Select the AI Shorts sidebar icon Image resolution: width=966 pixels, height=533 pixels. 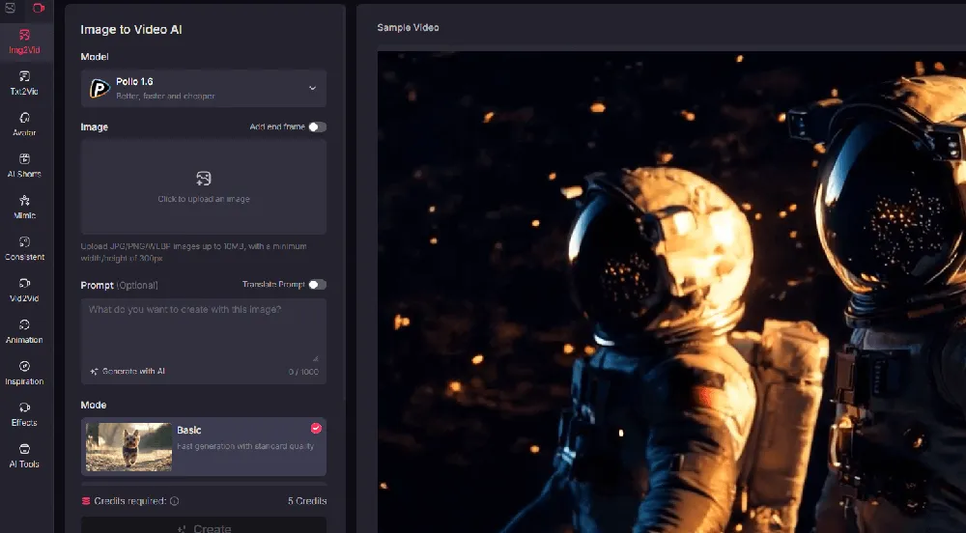pos(24,165)
